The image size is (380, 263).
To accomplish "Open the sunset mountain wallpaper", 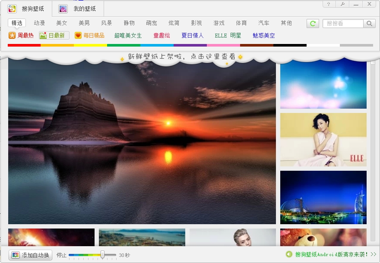I will point(142,141).
